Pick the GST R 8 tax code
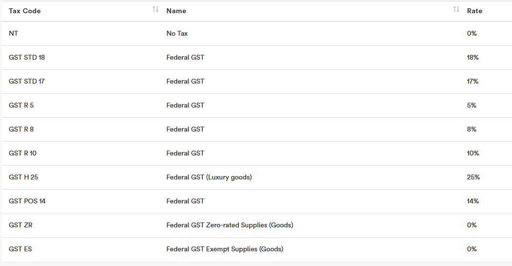This screenshot has width=512, height=266. point(21,130)
